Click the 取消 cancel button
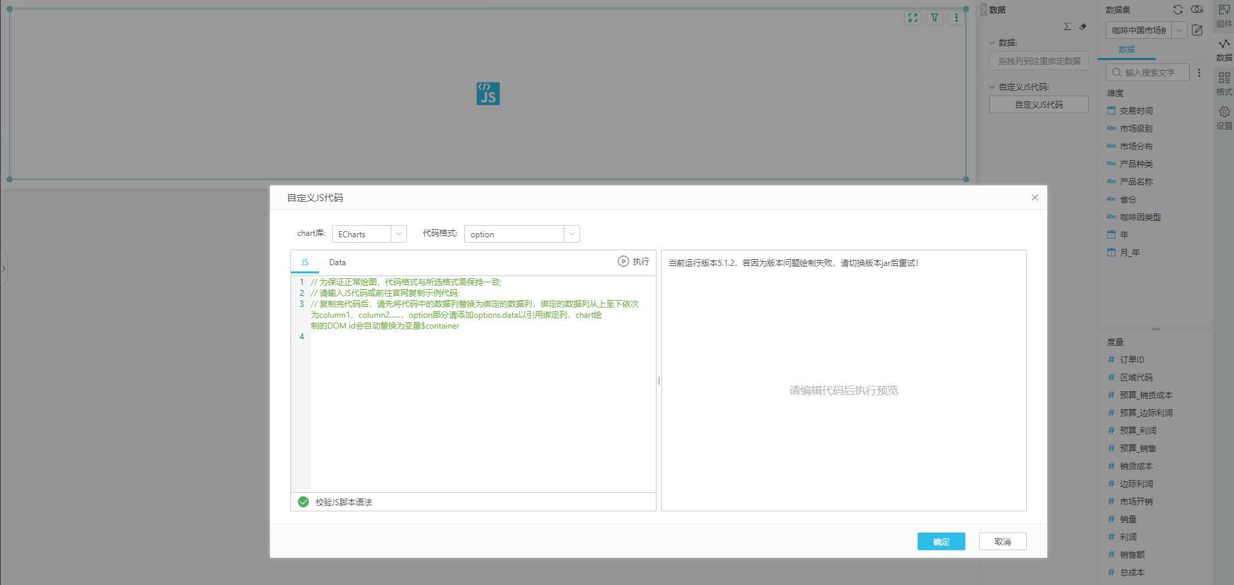Screen dimensions: 1234x585 pyautogui.click(x=1002, y=541)
